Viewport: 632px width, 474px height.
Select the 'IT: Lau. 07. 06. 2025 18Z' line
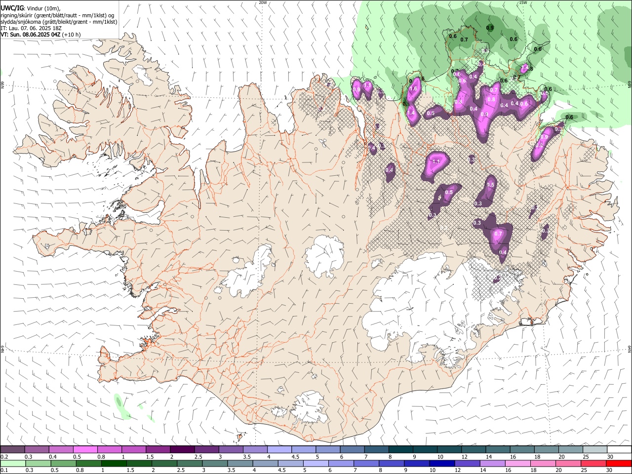pyautogui.click(x=31, y=28)
